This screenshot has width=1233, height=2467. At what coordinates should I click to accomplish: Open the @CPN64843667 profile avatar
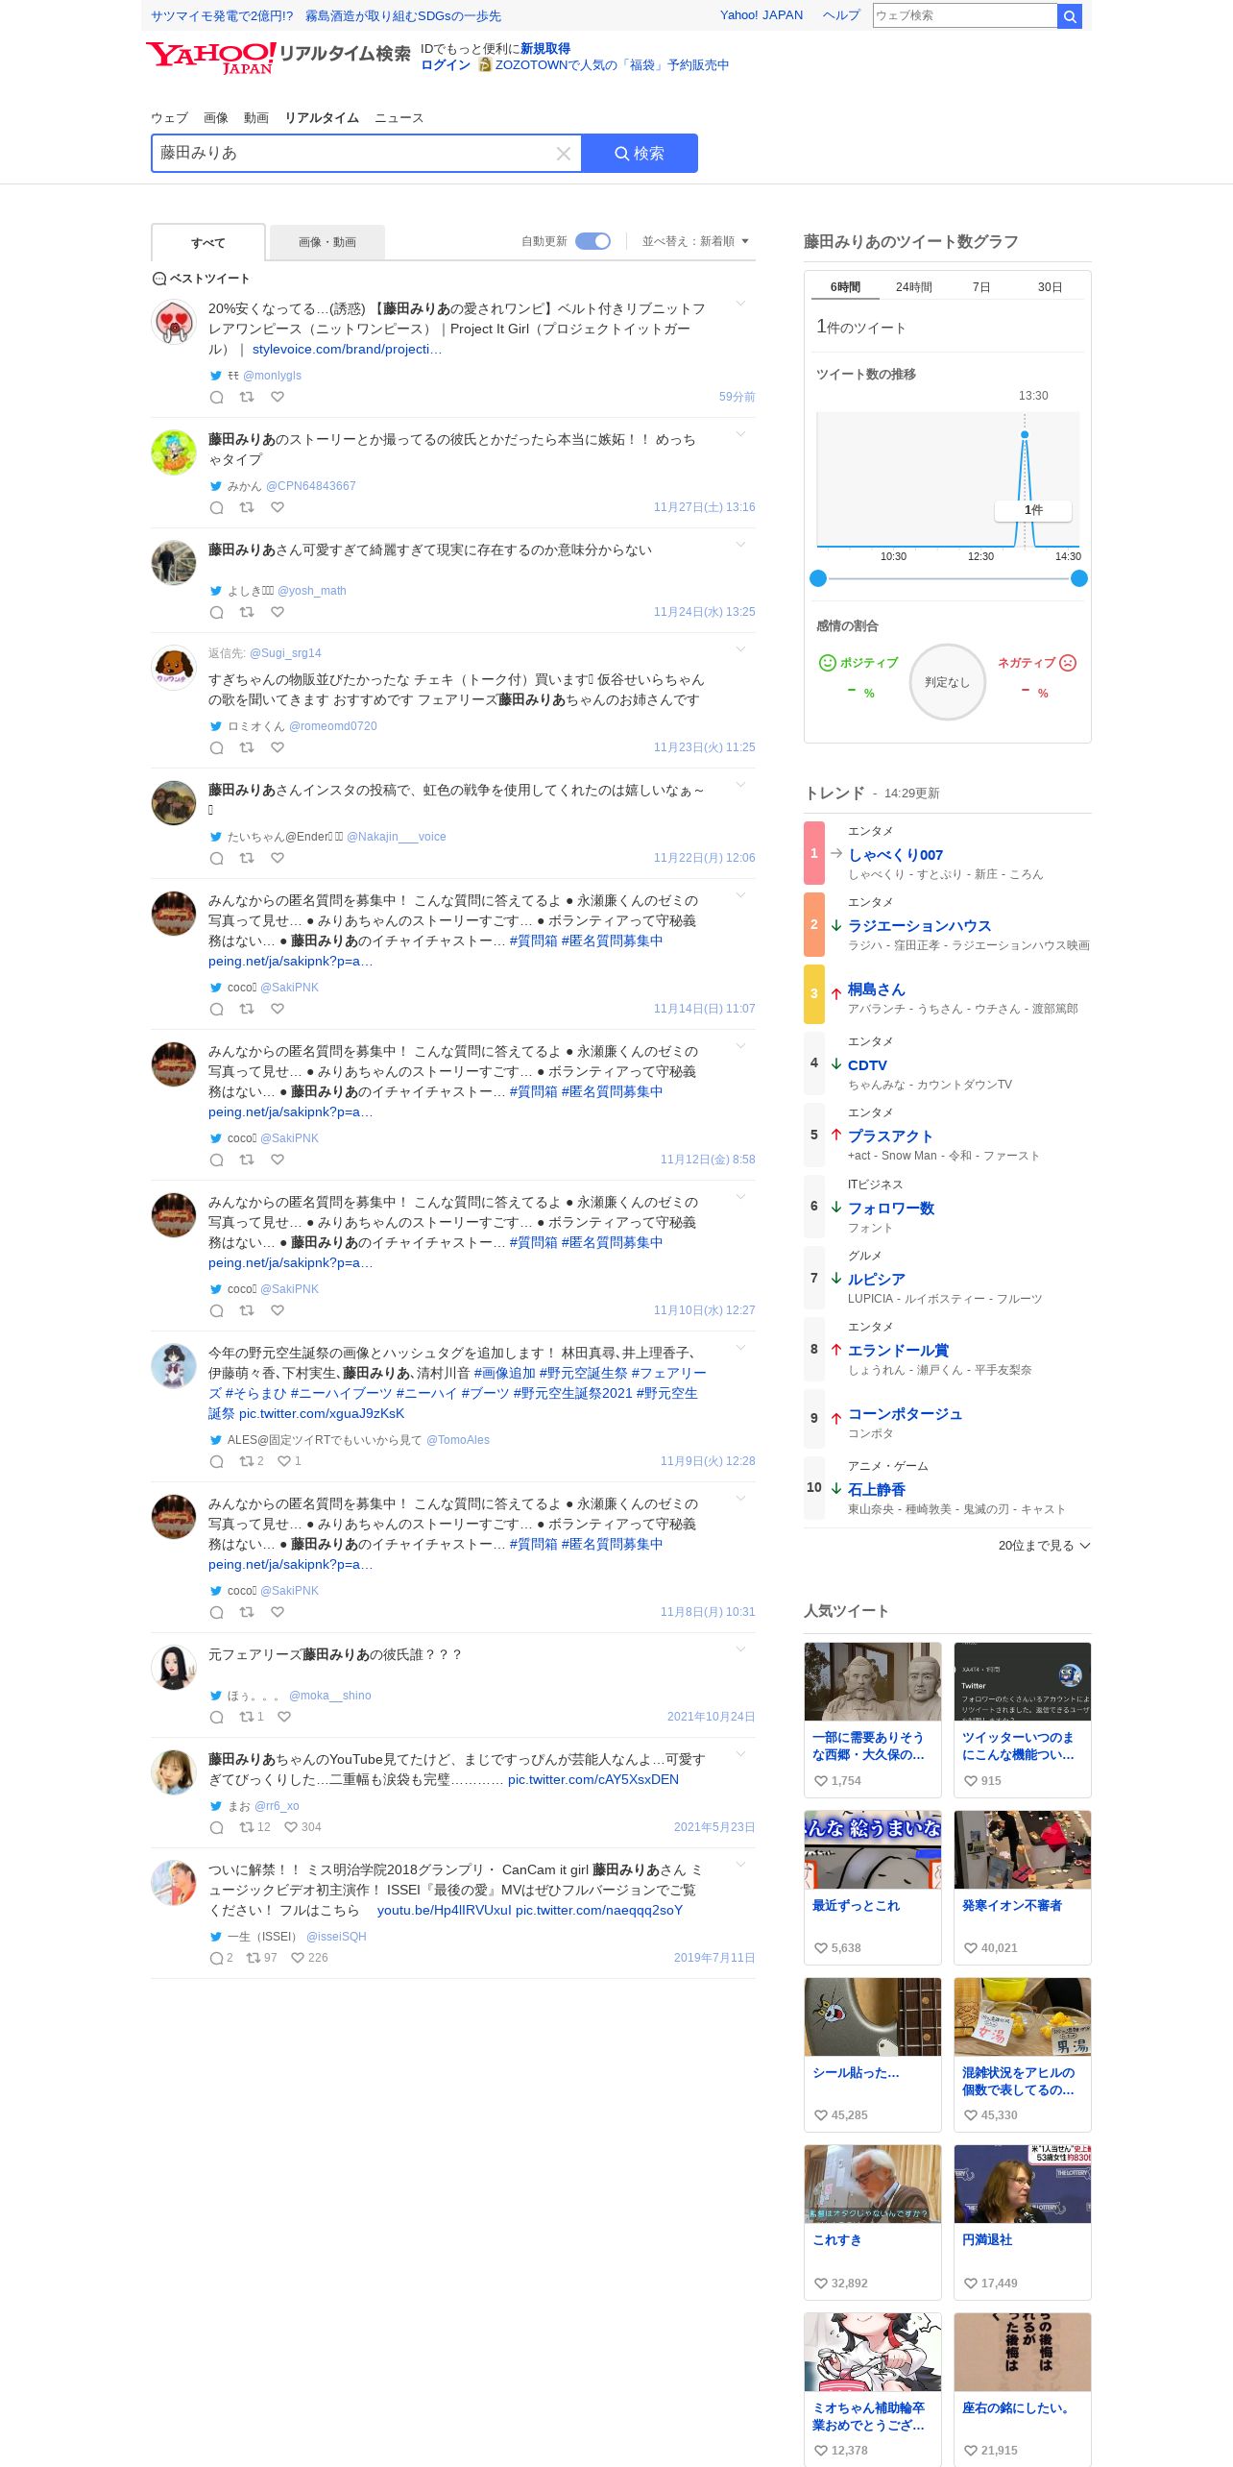point(174,452)
